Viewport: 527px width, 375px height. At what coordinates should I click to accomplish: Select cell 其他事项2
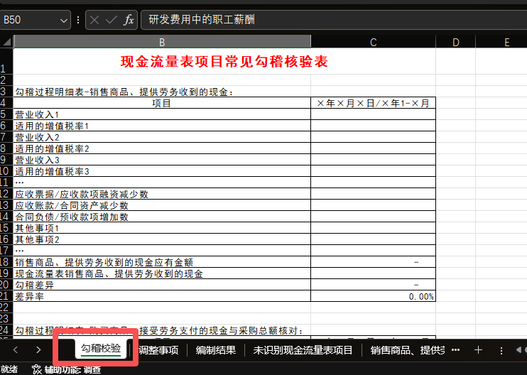[x=162, y=239]
